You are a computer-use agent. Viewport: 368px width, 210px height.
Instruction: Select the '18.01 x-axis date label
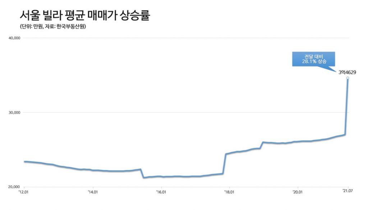(229, 192)
